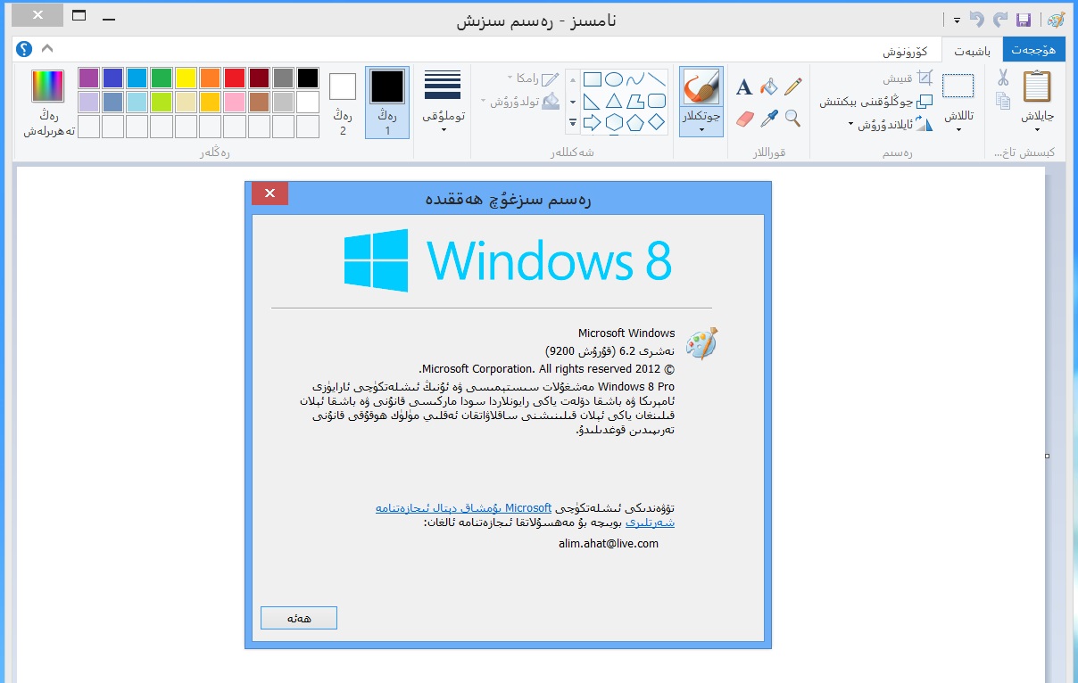Viewport: 1078px width, 683px height.
Task: Expand the Brushes dropdown arrow
Action: (x=701, y=130)
